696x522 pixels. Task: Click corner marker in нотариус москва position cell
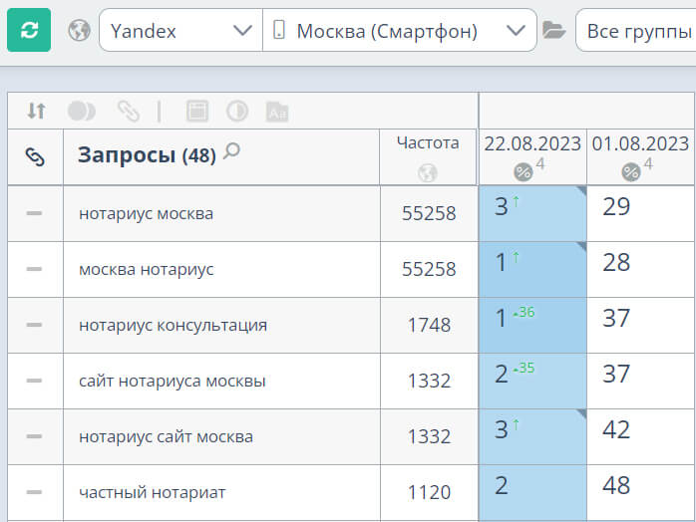(582, 190)
